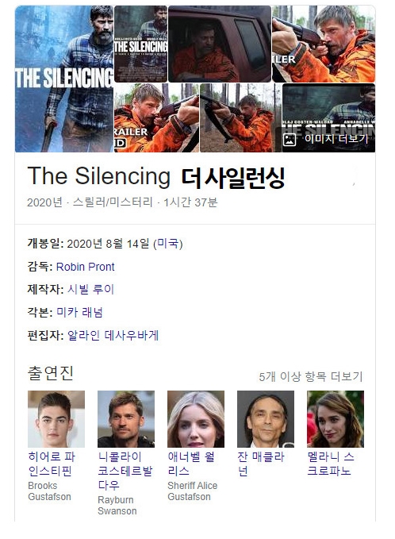Click the image icon next to 이미지 더보기
This screenshot has height=539, width=395.
coord(290,139)
